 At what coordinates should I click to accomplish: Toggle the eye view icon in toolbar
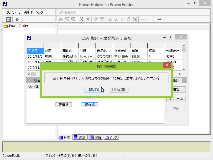coord(17,19)
